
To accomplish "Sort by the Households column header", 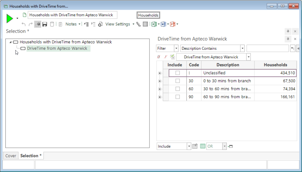I will tap(275, 65).
